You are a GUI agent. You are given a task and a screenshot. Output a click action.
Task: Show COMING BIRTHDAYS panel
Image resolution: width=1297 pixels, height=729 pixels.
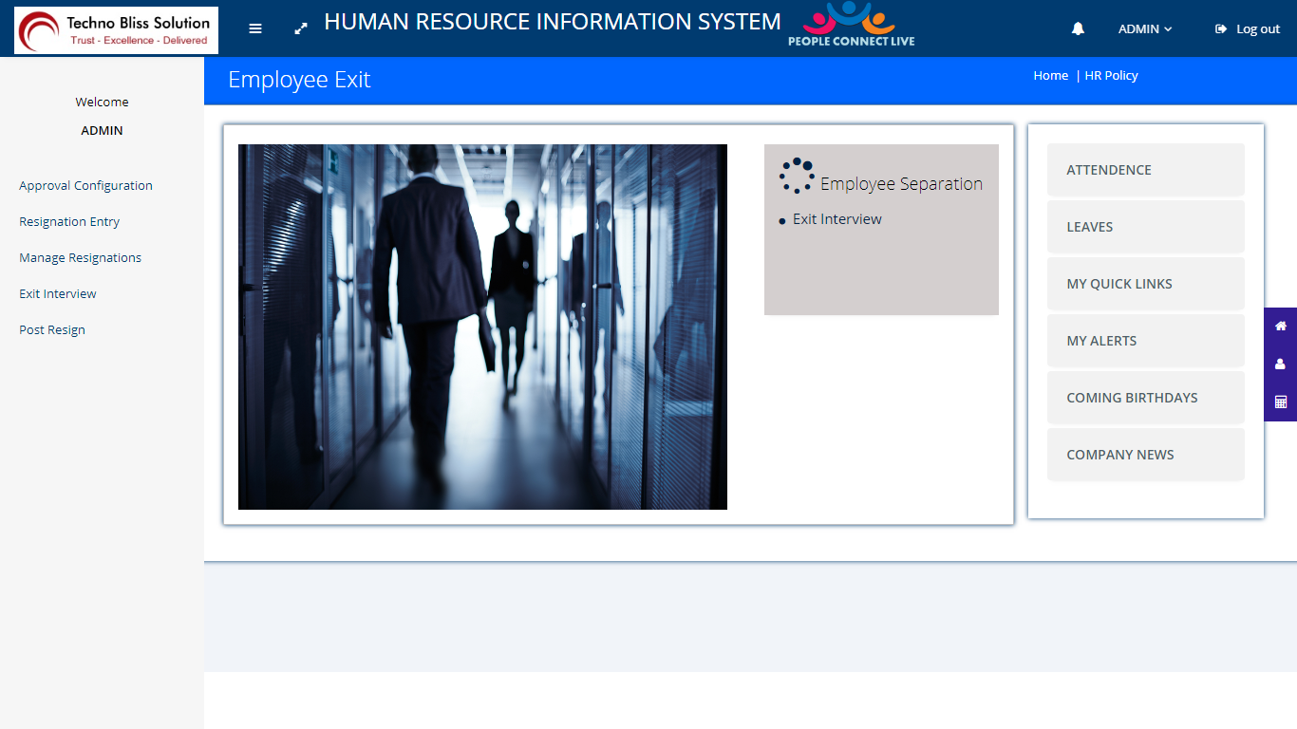[1146, 398]
